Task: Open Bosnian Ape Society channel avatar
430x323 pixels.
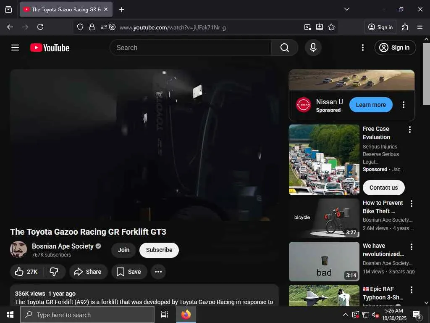Action: point(18,249)
